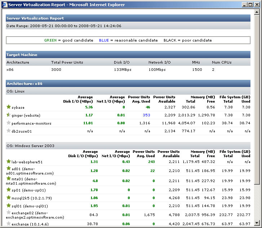Click the Num CPUs column header
Viewport: 262px width, 228px height.
click(x=222, y=62)
